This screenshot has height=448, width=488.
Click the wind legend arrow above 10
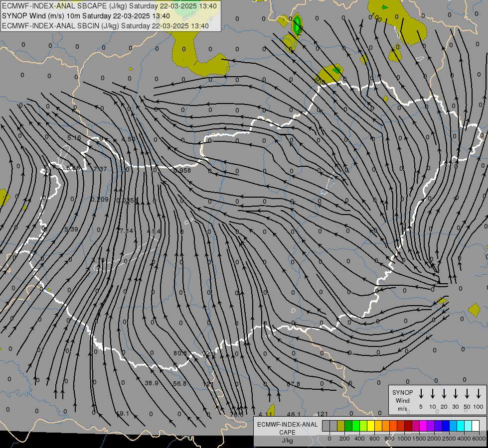click(433, 393)
